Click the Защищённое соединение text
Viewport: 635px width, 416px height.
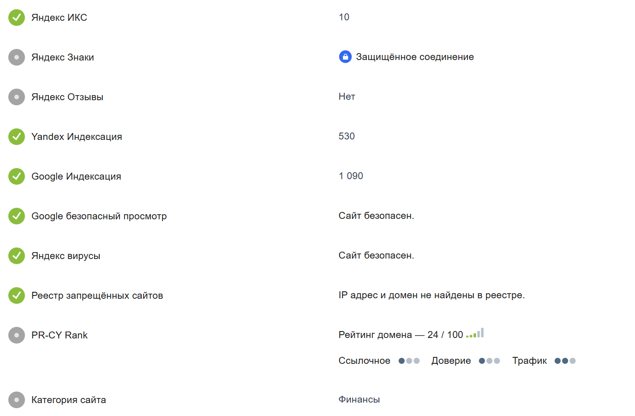point(414,57)
